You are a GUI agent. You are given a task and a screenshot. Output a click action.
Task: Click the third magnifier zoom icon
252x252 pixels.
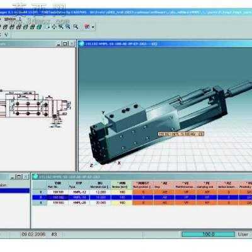tap(76, 27)
